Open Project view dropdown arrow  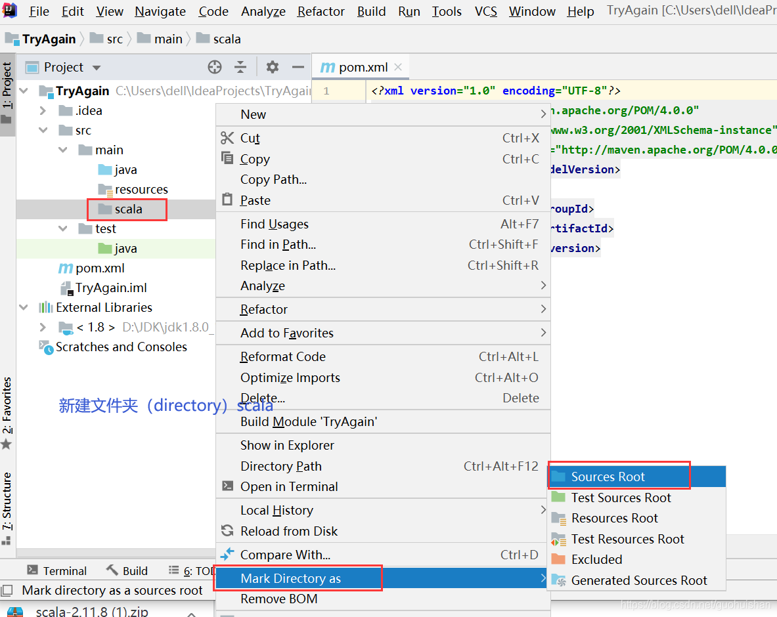coord(97,68)
